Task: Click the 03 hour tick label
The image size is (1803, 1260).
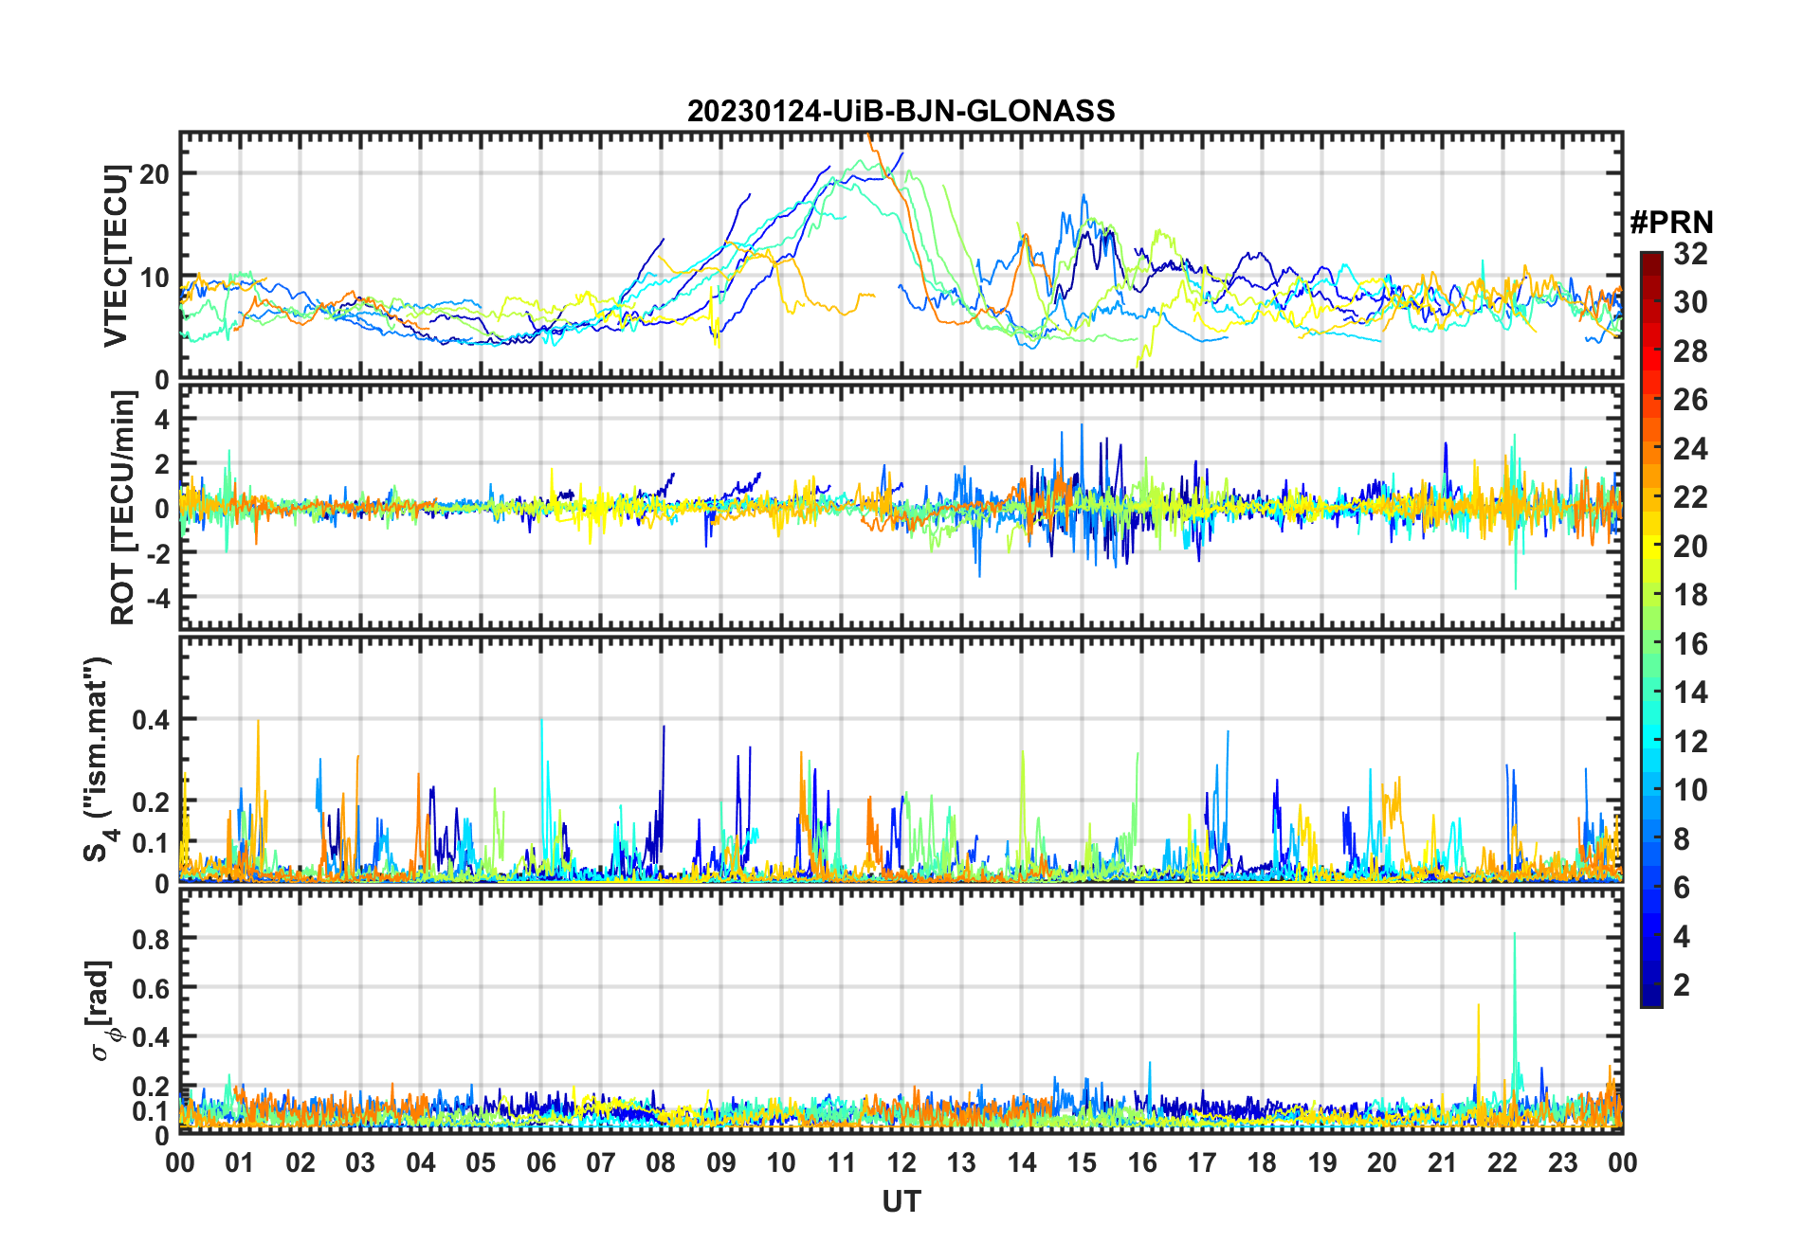Action: coord(360,1162)
